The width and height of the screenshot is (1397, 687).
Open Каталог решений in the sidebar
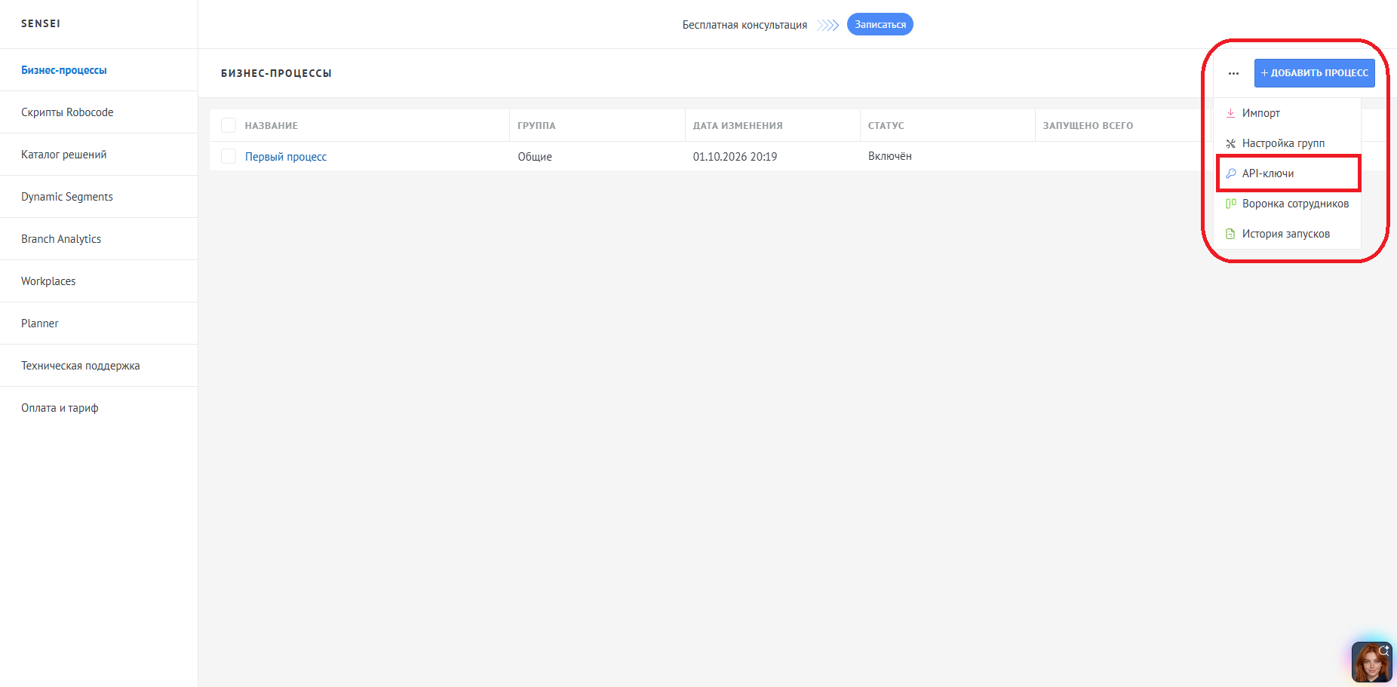click(x=99, y=155)
